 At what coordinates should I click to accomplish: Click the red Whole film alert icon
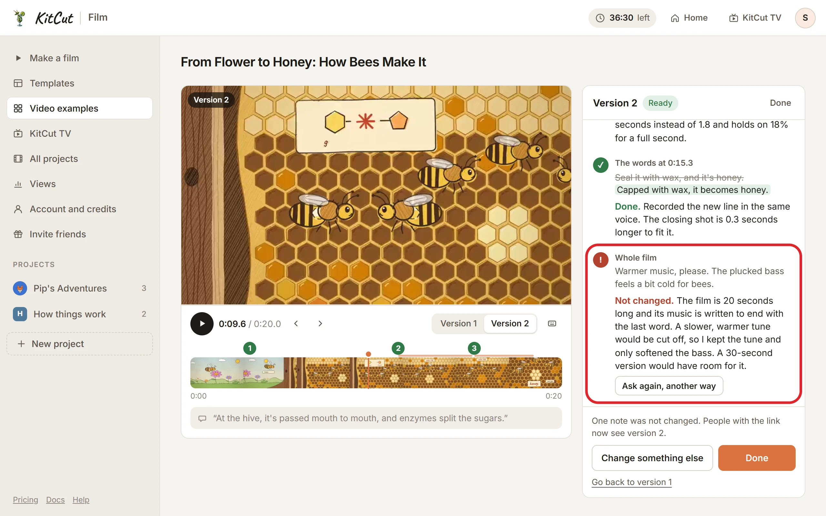click(600, 260)
